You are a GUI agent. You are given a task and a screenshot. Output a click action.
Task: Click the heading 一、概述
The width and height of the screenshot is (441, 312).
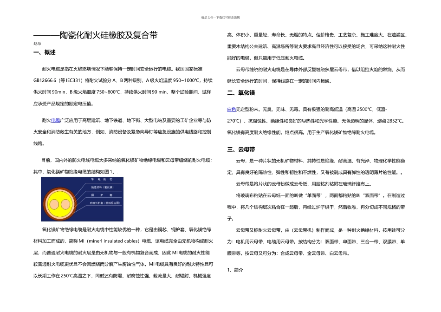[x=45, y=52]
